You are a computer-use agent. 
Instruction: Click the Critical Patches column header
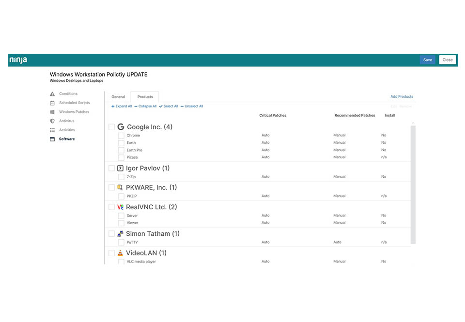tap(273, 115)
